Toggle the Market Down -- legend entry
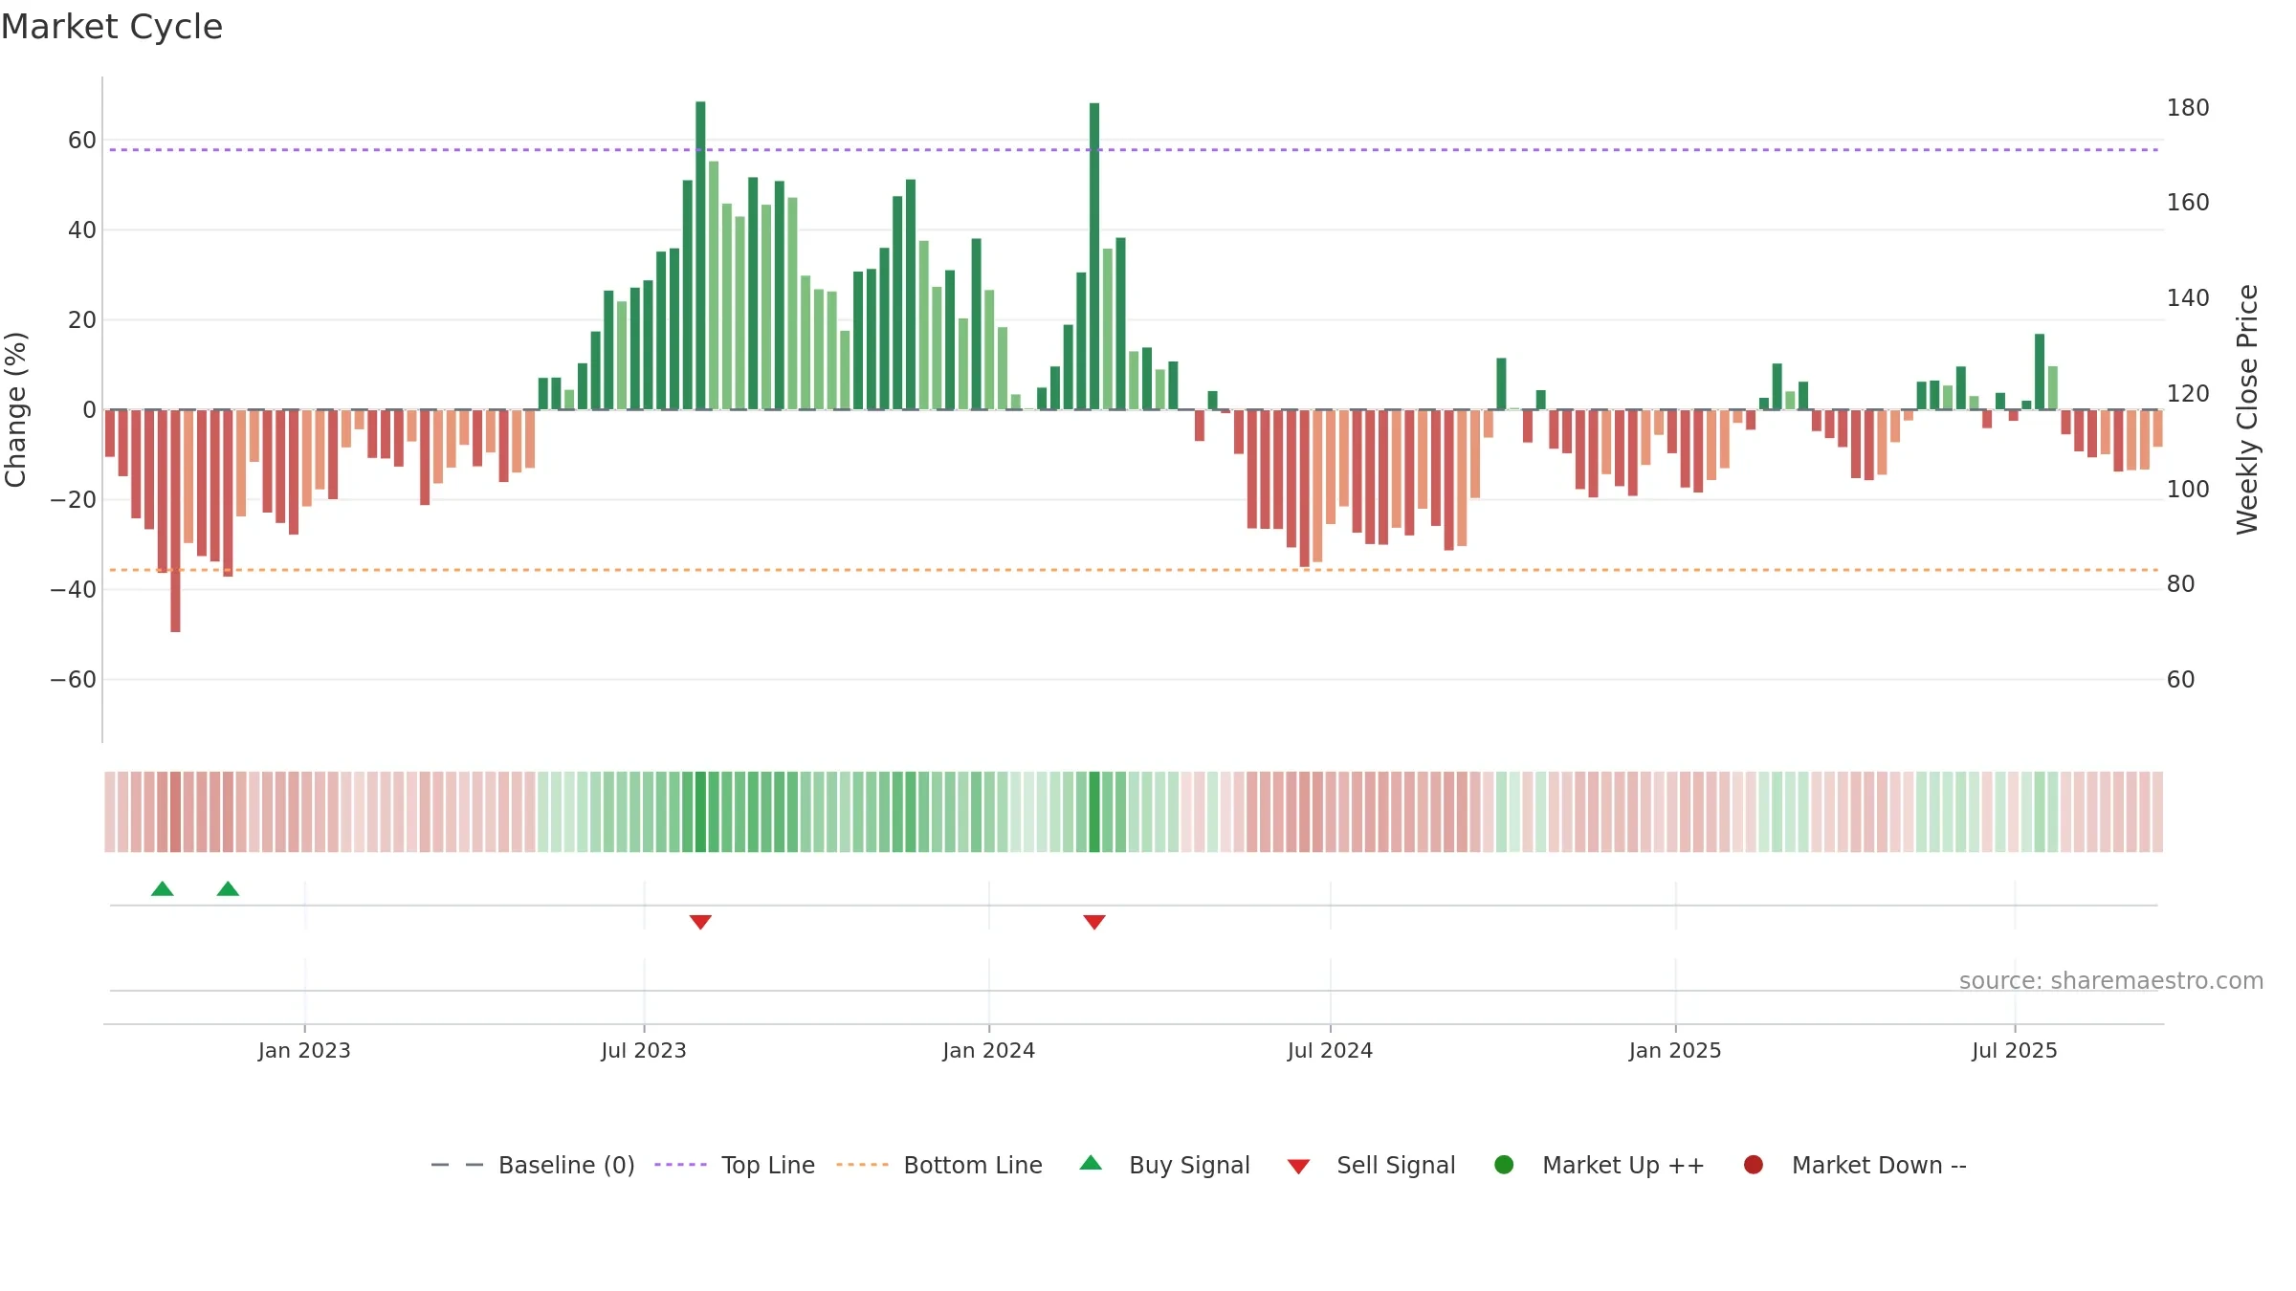 click(1855, 1165)
